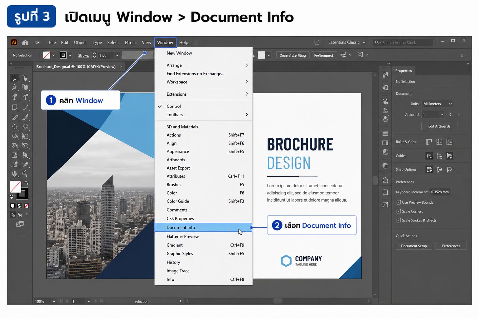This screenshot has height=319, width=479.
Task: Select the Selection tool arrow
Action: click(14, 78)
